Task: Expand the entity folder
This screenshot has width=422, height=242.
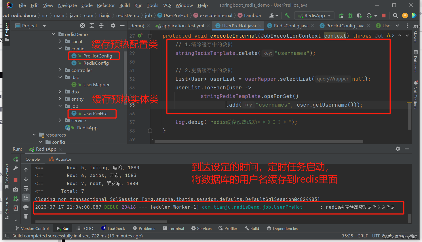Action: click(x=60, y=99)
